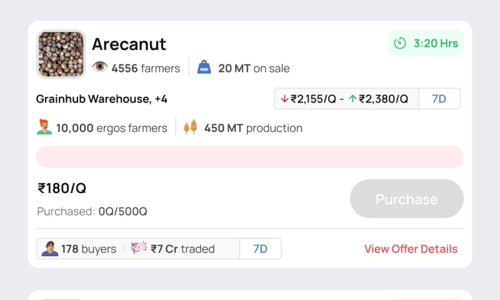Expand Grainhub Warehouse, +4 locations
Image resolution: width=500 pixels, height=300 pixels.
click(102, 99)
